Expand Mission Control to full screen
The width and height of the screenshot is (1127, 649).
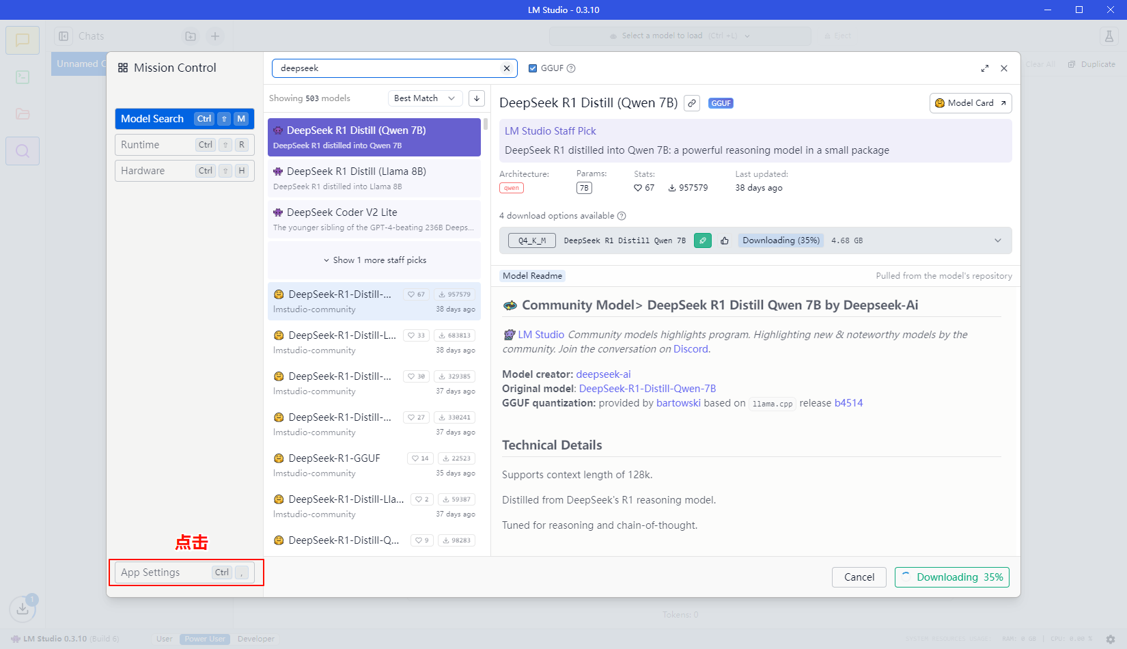pyautogui.click(x=984, y=68)
